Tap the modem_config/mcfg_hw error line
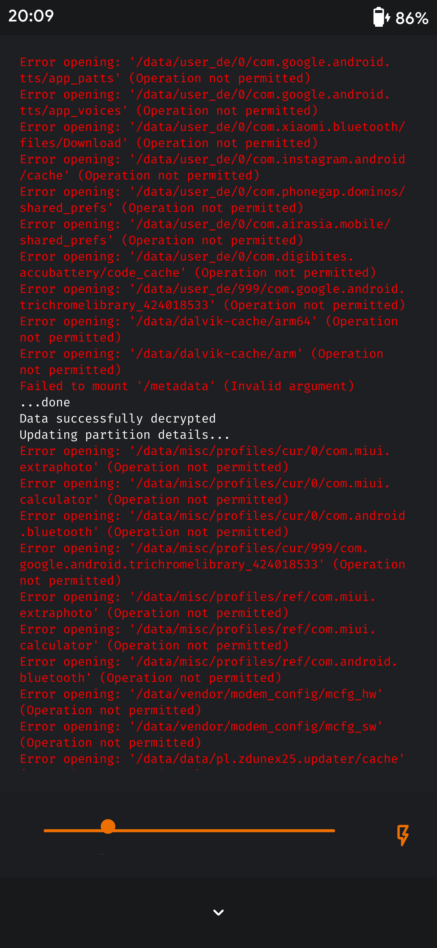Viewport: 437px width, 948px height. (201, 702)
